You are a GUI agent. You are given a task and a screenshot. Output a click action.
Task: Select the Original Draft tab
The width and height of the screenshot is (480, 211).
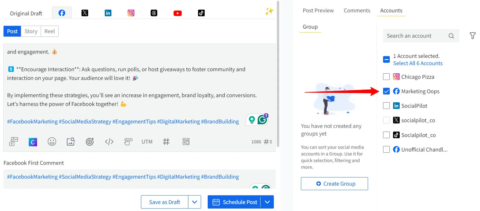pyautogui.click(x=26, y=13)
